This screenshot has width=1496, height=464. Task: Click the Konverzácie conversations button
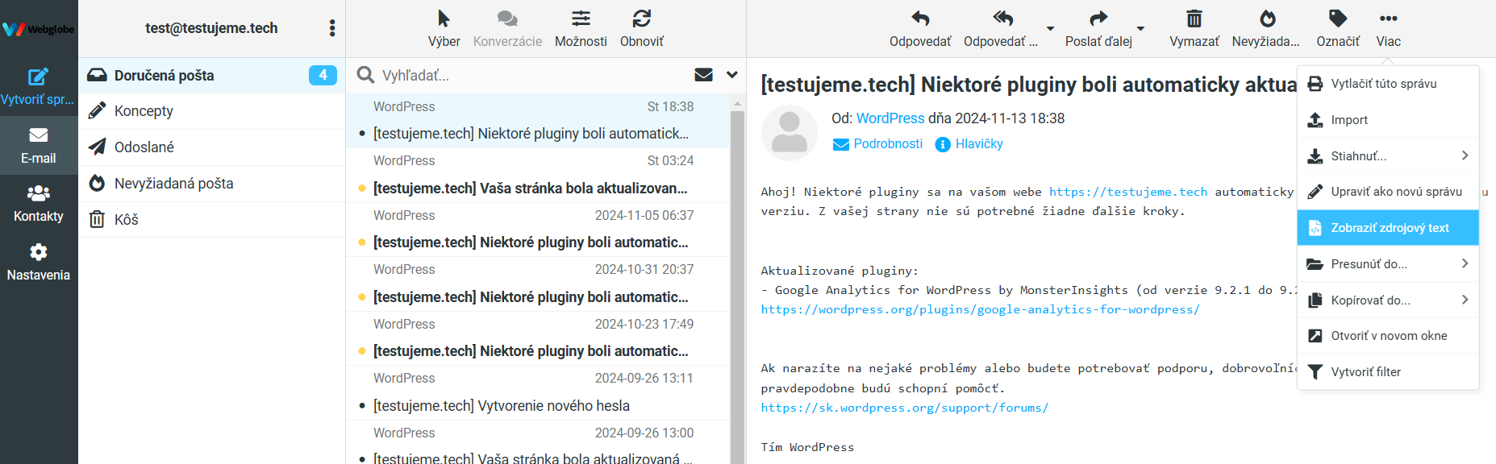pyautogui.click(x=507, y=29)
